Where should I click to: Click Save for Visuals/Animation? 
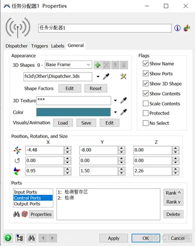86,123
